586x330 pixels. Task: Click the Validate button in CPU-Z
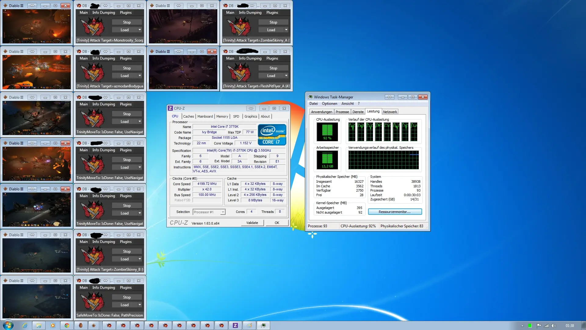252,223
